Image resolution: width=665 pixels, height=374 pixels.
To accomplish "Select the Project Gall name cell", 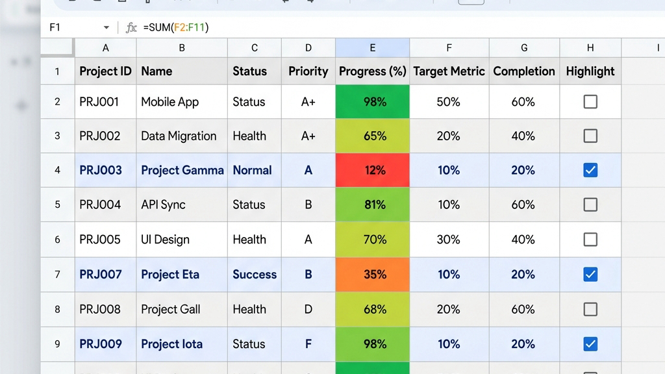I will click(182, 309).
